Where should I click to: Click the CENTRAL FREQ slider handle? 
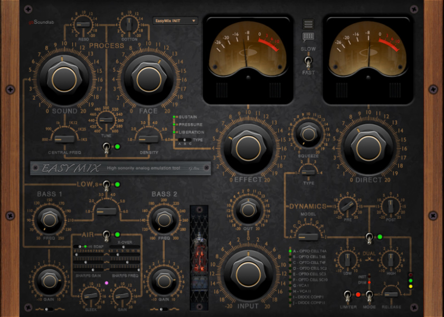[x=64, y=139]
